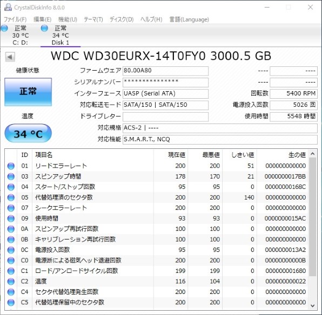Click raw value 0000000013A2
The image size is (322, 315).
285,250
